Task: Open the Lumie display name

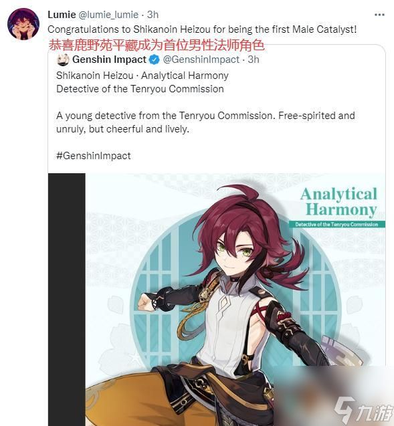Action: click(x=62, y=15)
